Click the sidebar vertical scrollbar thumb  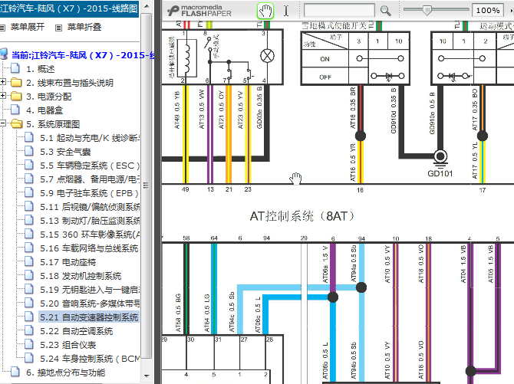(147, 185)
